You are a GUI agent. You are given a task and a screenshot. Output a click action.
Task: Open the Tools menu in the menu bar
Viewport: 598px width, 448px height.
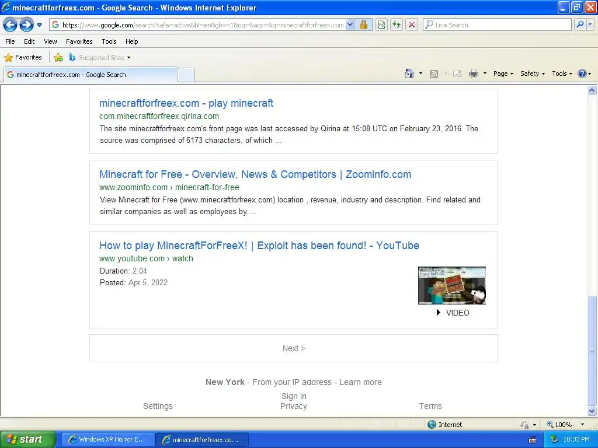click(109, 41)
